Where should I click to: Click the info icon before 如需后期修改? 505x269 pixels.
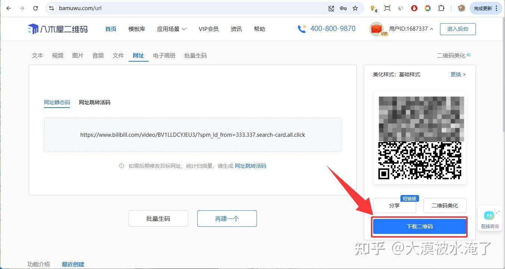point(121,166)
